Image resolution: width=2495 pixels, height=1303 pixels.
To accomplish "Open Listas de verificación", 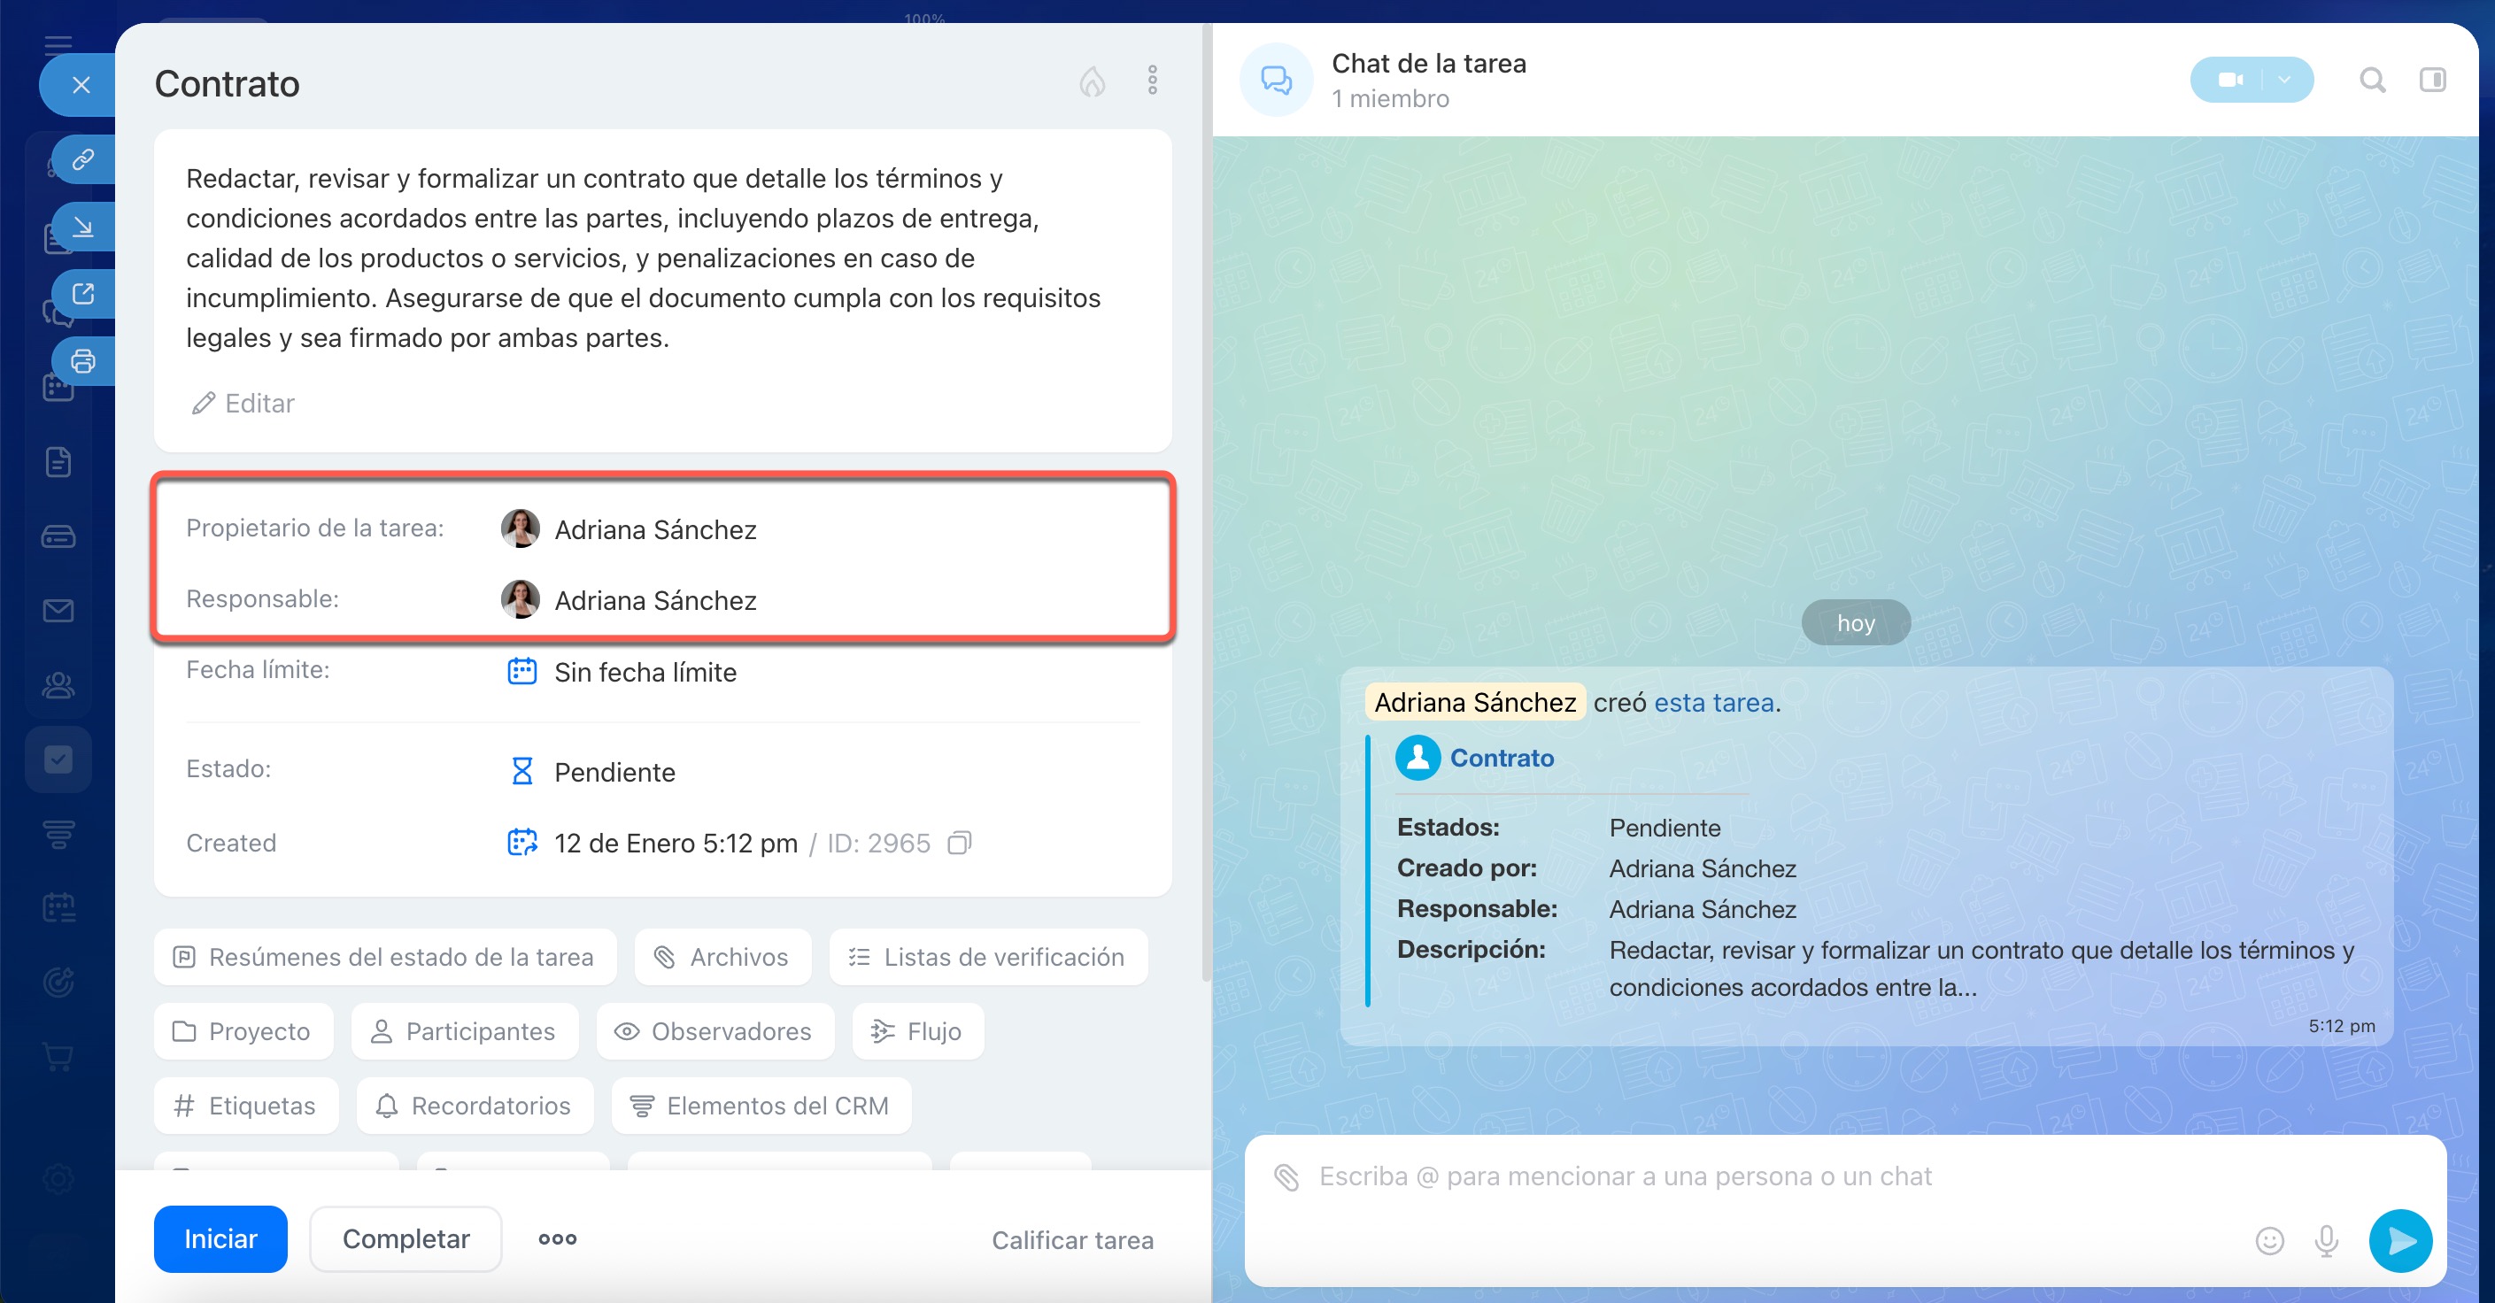I will 987,956.
